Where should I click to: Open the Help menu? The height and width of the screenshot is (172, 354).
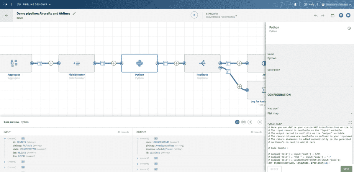[x=308, y=4]
